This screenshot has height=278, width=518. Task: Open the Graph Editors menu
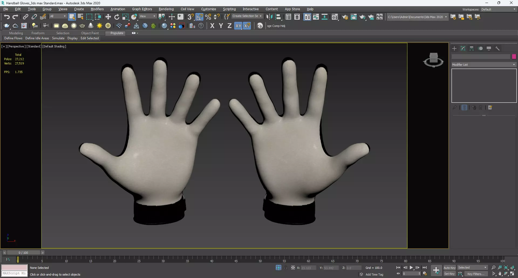(x=142, y=9)
